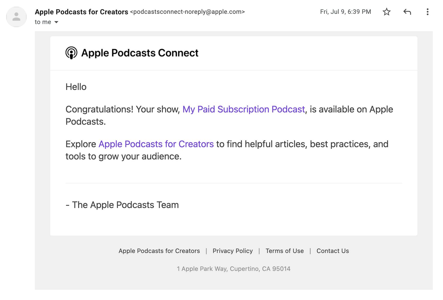
Task: Visit Apple Podcasts for Creators link
Action: [x=156, y=144]
